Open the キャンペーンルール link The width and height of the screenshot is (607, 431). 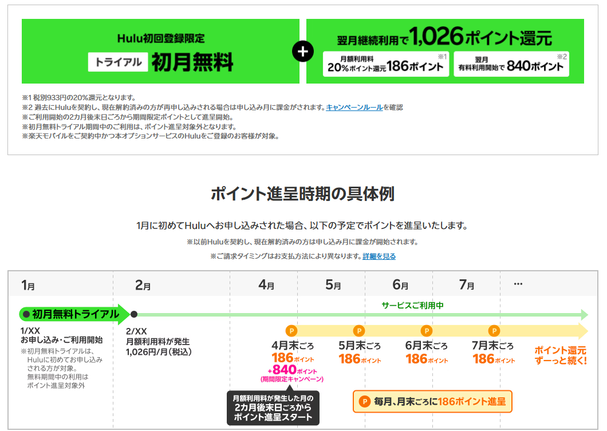click(354, 108)
